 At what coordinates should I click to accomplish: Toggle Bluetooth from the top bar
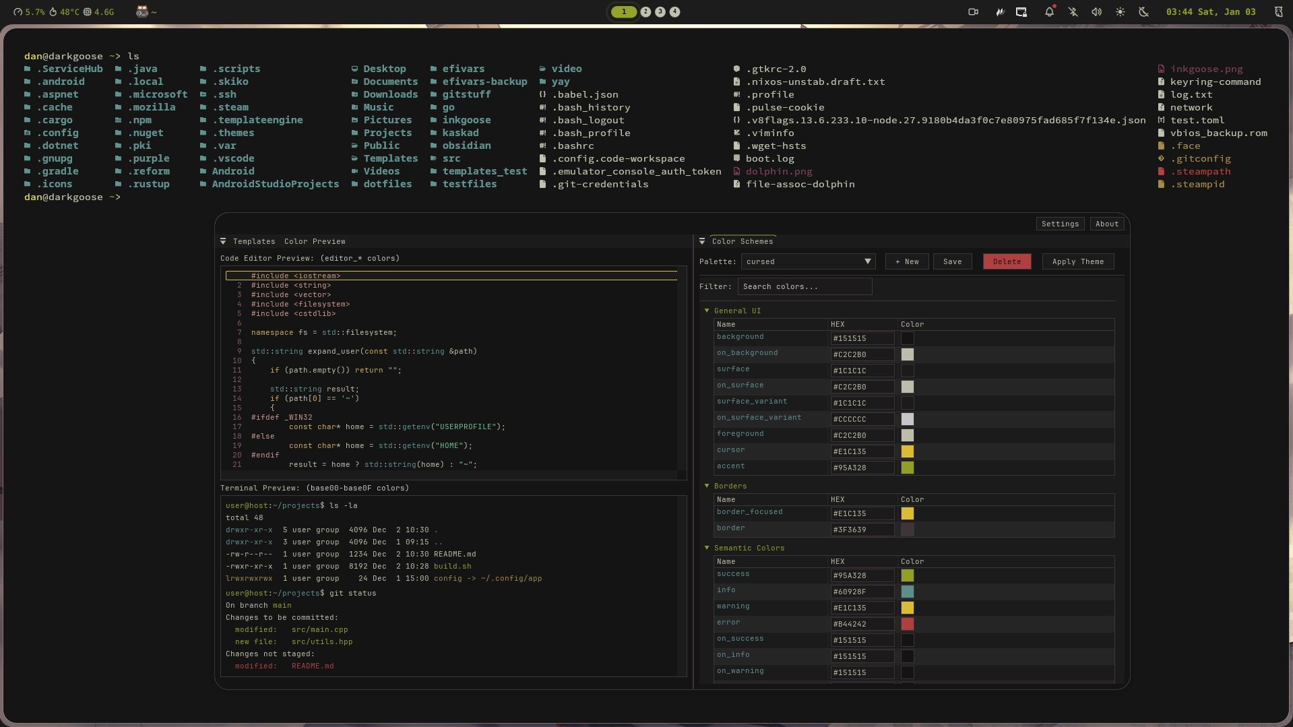click(1073, 12)
